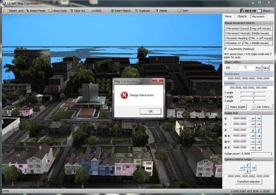Click the Prev object button
Screen dimensions: 276x195
coord(258,68)
